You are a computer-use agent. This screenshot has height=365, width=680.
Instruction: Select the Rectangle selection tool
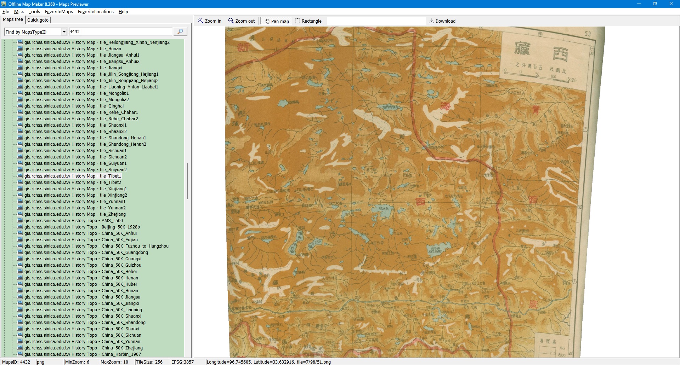tap(308, 21)
